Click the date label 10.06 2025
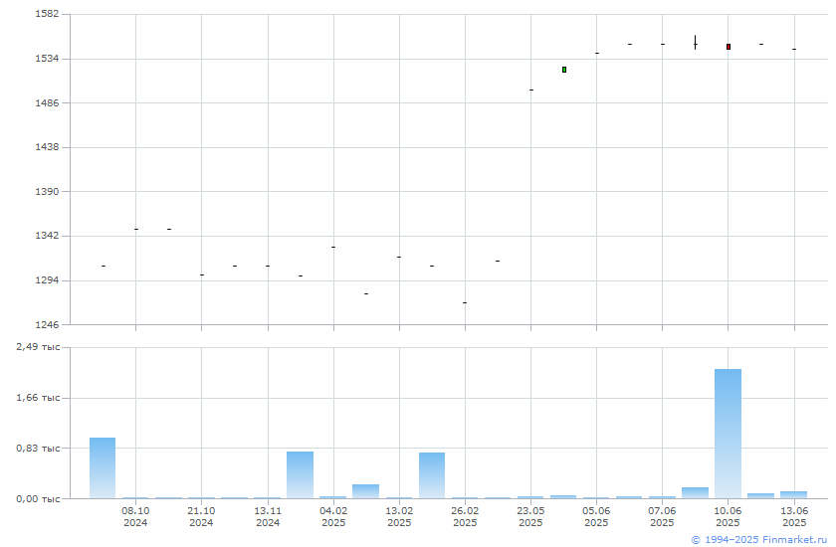836x547 pixels. tap(728, 516)
